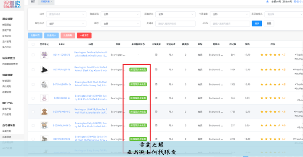Open the 中国卖家 dropdown

pyautogui.click(x=230, y=14)
